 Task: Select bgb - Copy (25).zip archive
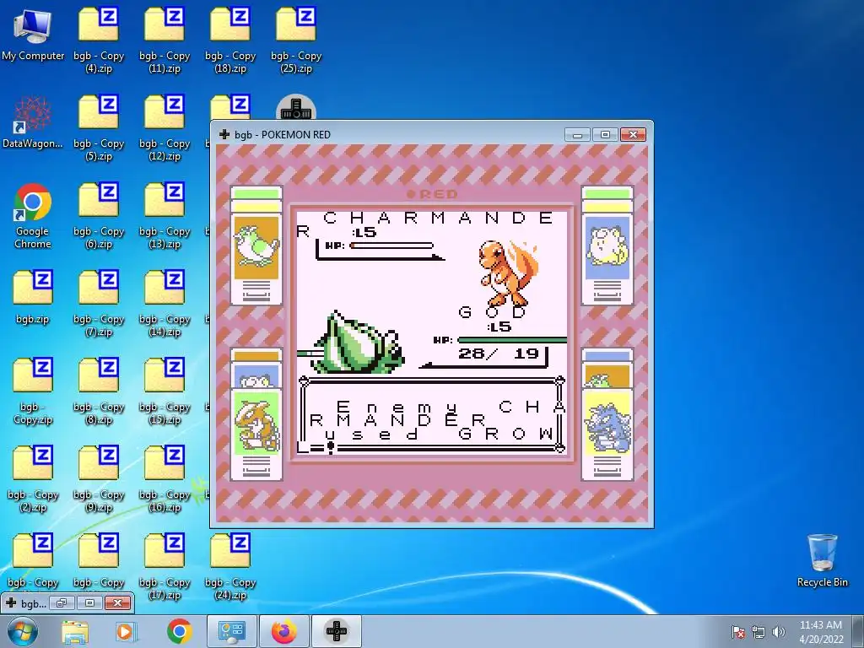[296, 40]
